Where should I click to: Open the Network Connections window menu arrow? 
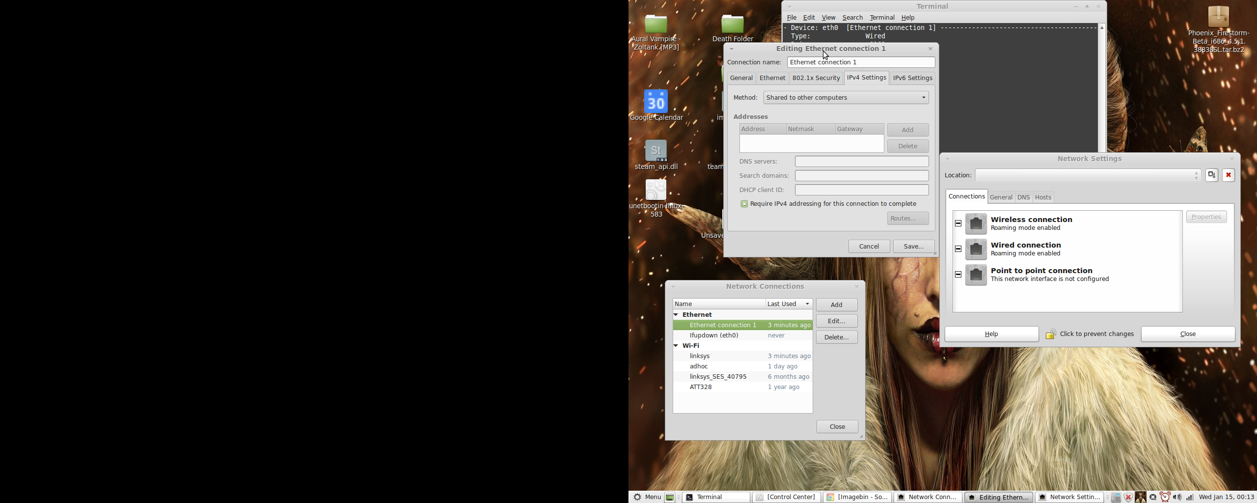click(x=673, y=287)
